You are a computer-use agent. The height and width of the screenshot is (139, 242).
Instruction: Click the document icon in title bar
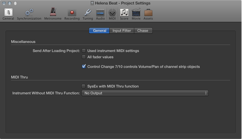tap(92, 3)
